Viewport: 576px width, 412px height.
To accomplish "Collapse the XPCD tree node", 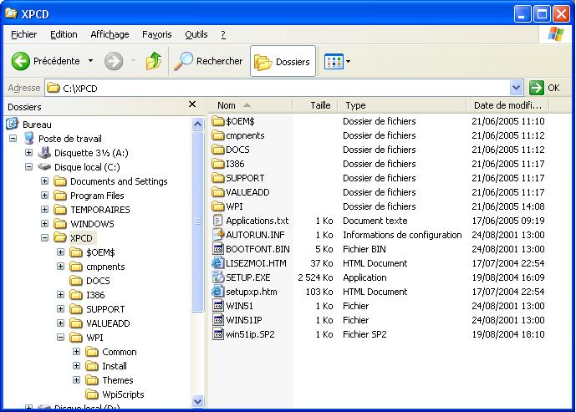I will (x=44, y=238).
